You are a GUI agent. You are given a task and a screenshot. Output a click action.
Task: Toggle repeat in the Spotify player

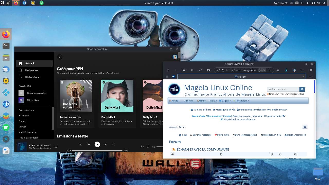(x=114, y=144)
